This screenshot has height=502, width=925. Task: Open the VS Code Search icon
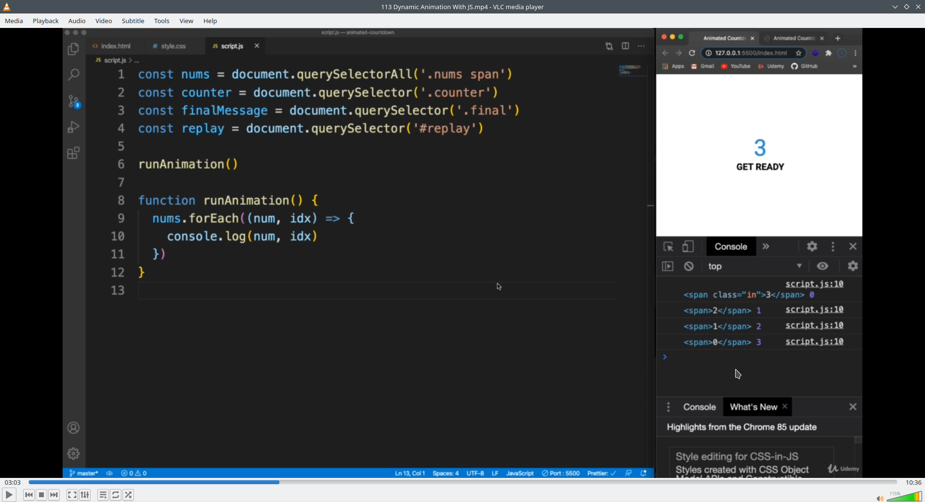[x=73, y=75]
